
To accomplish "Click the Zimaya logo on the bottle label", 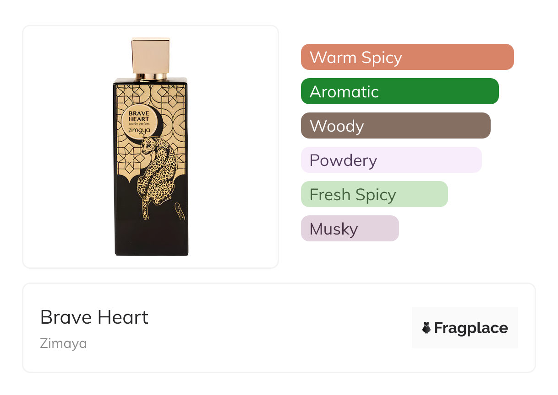I will pos(139,130).
